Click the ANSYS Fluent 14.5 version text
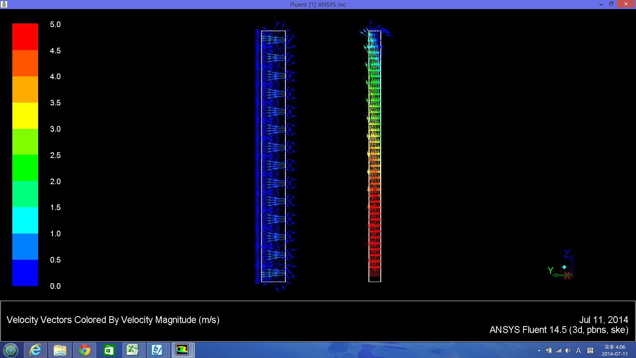Image resolution: width=636 pixels, height=358 pixels. coord(559,330)
